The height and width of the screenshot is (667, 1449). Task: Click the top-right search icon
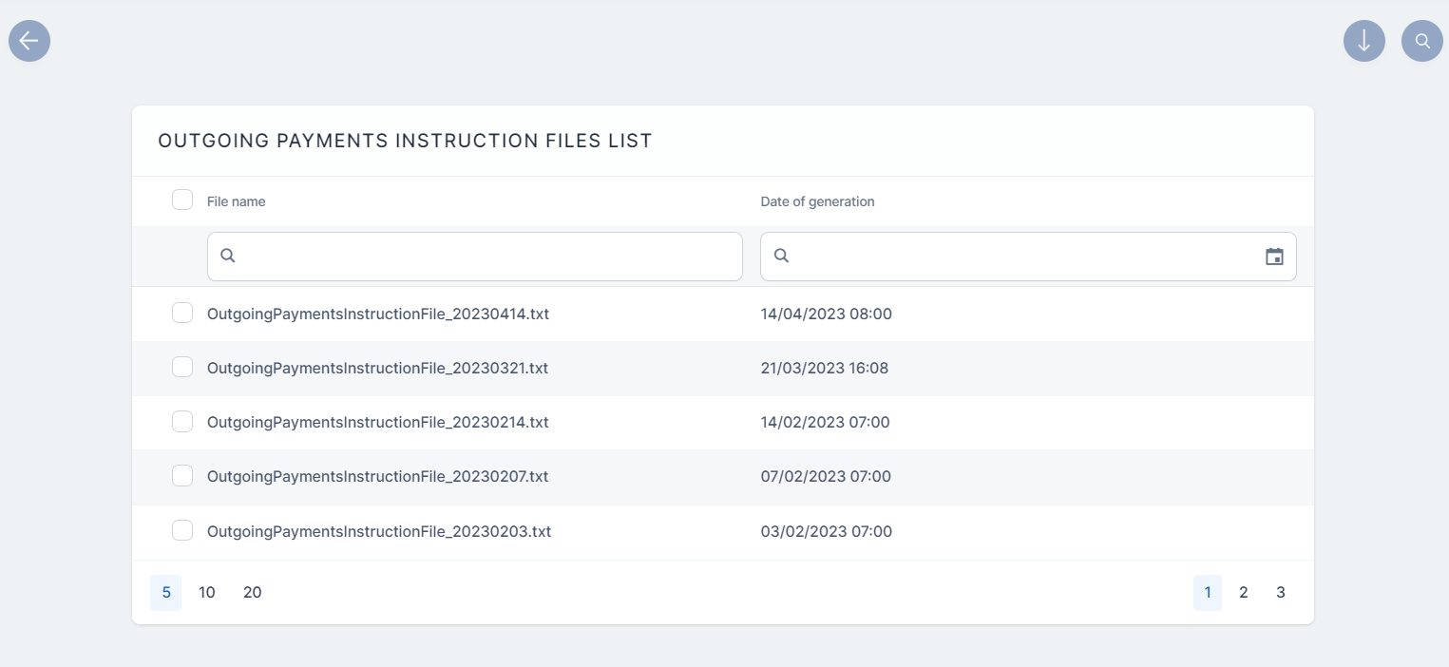(x=1421, y=41)
